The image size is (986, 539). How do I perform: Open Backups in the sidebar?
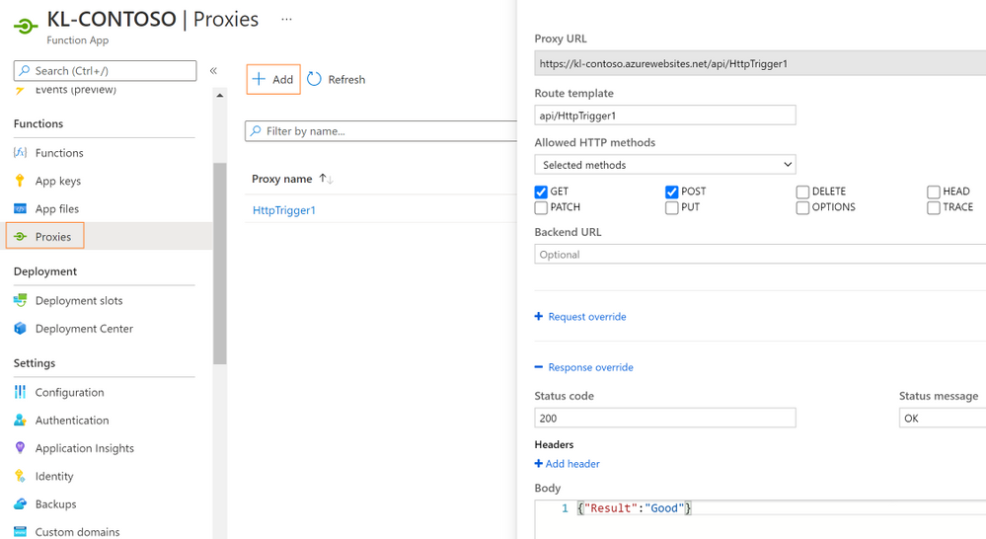point(55,503)
